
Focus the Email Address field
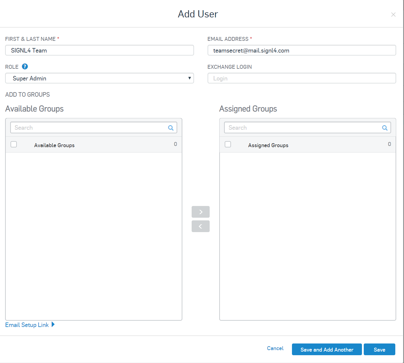[302, 50]
